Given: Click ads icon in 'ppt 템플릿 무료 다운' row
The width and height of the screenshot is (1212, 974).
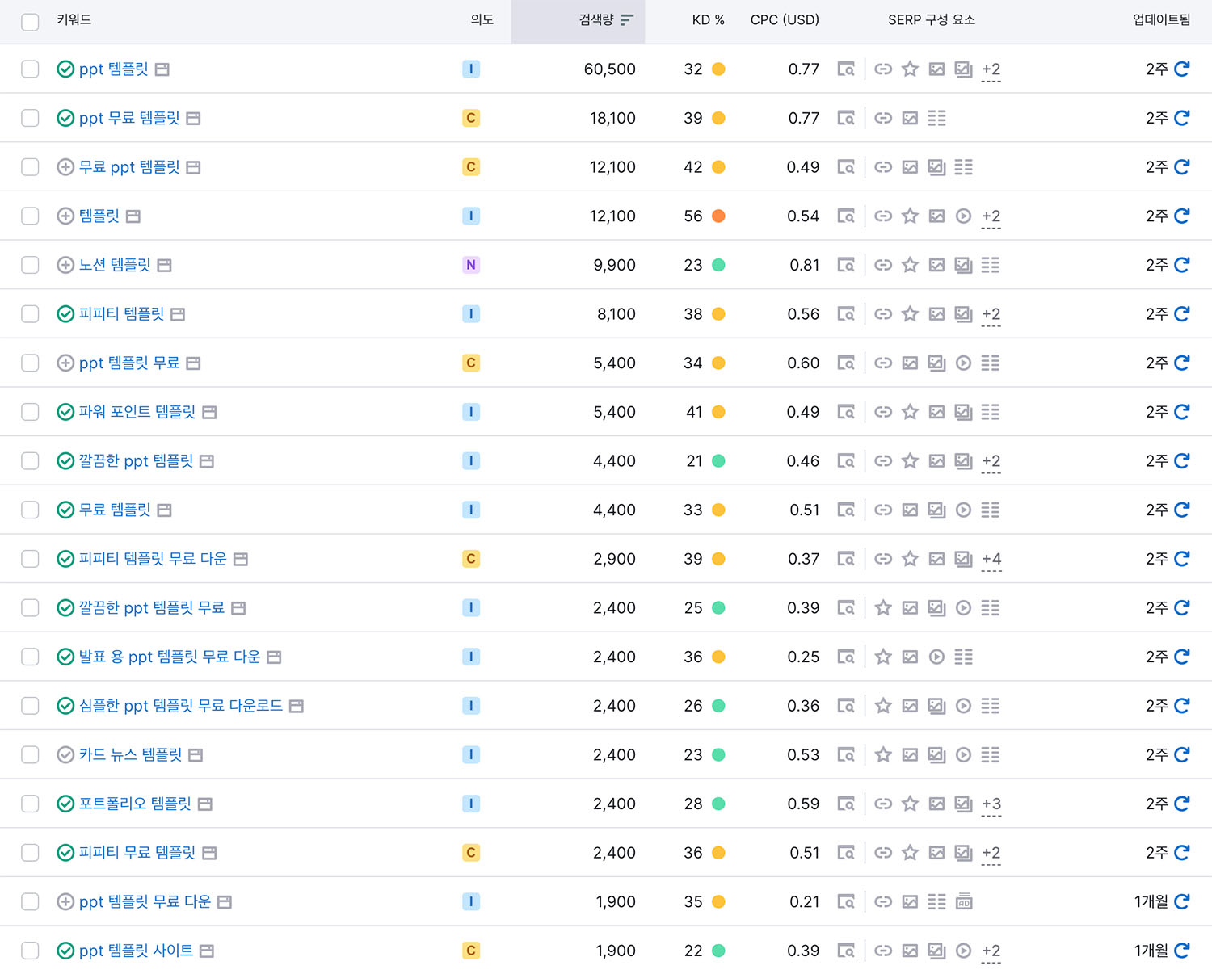Looking at the screenshot, I should (963, 901).
